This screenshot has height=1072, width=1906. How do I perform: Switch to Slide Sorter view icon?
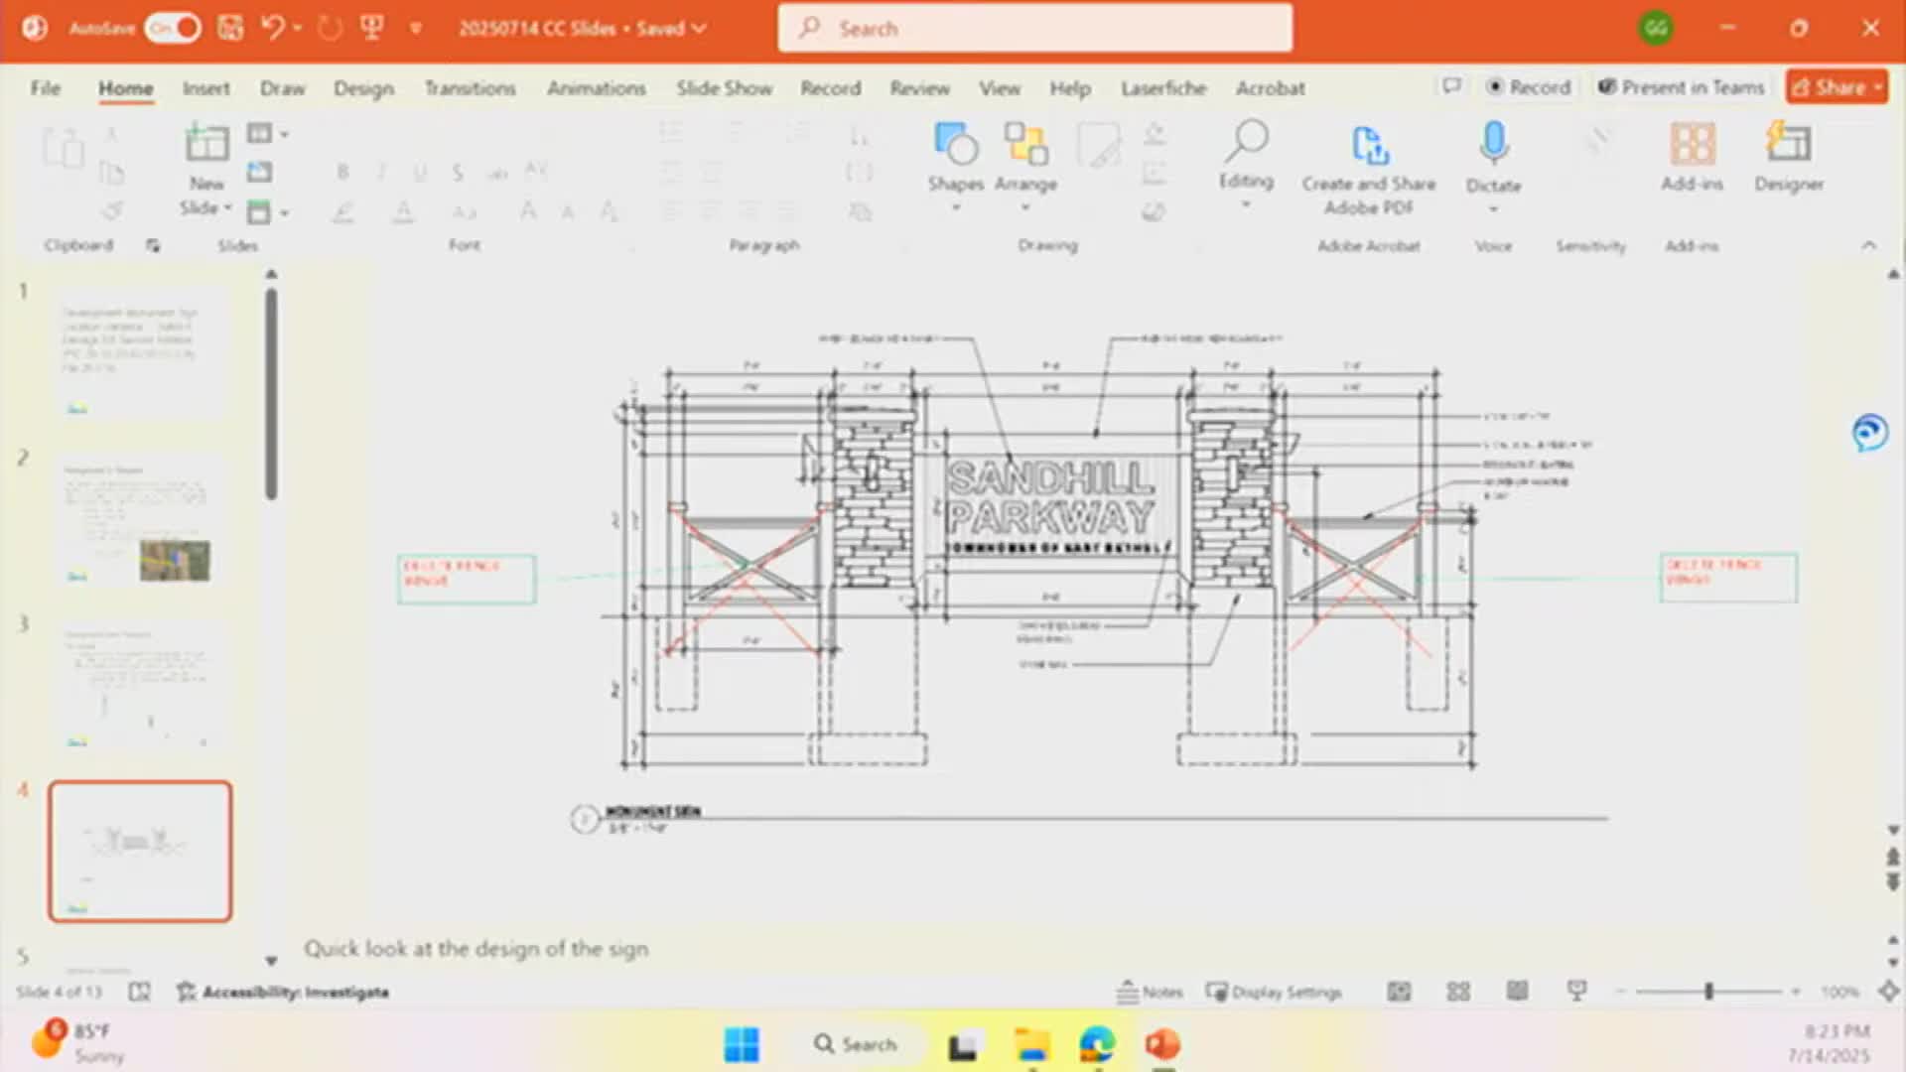tap(1458, 992)
